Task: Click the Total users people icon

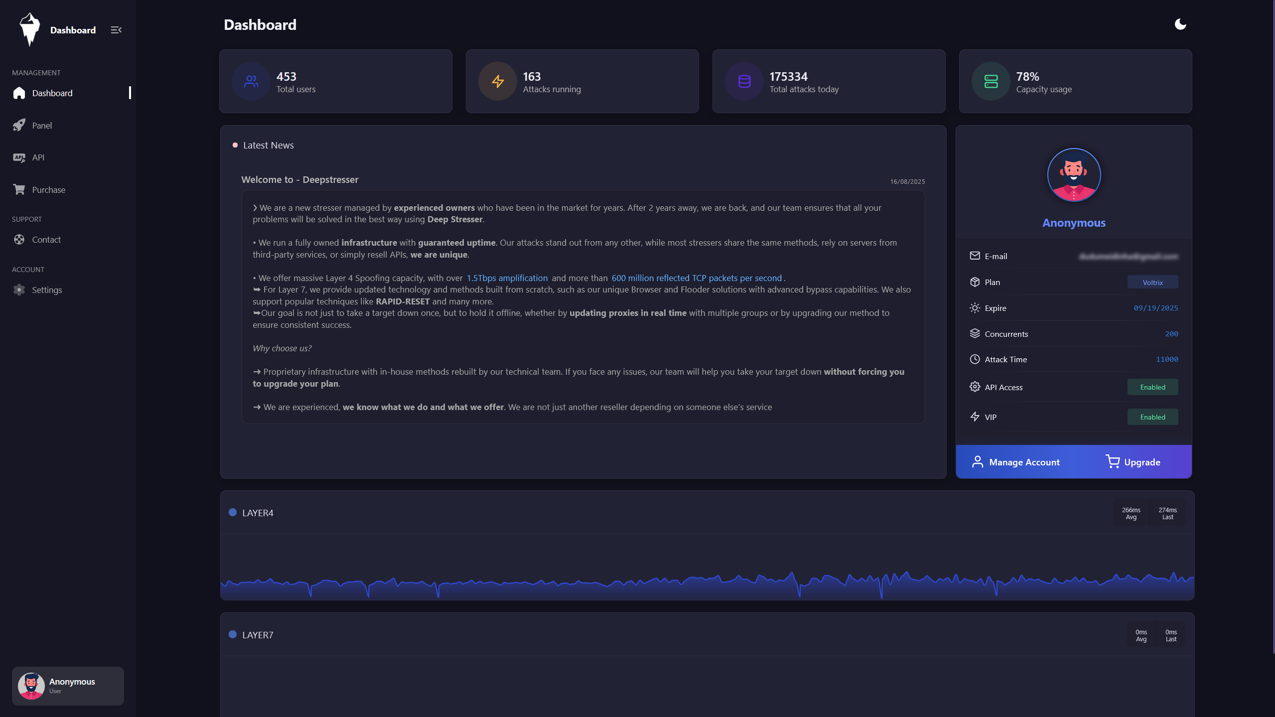Action: coord(251,81)
